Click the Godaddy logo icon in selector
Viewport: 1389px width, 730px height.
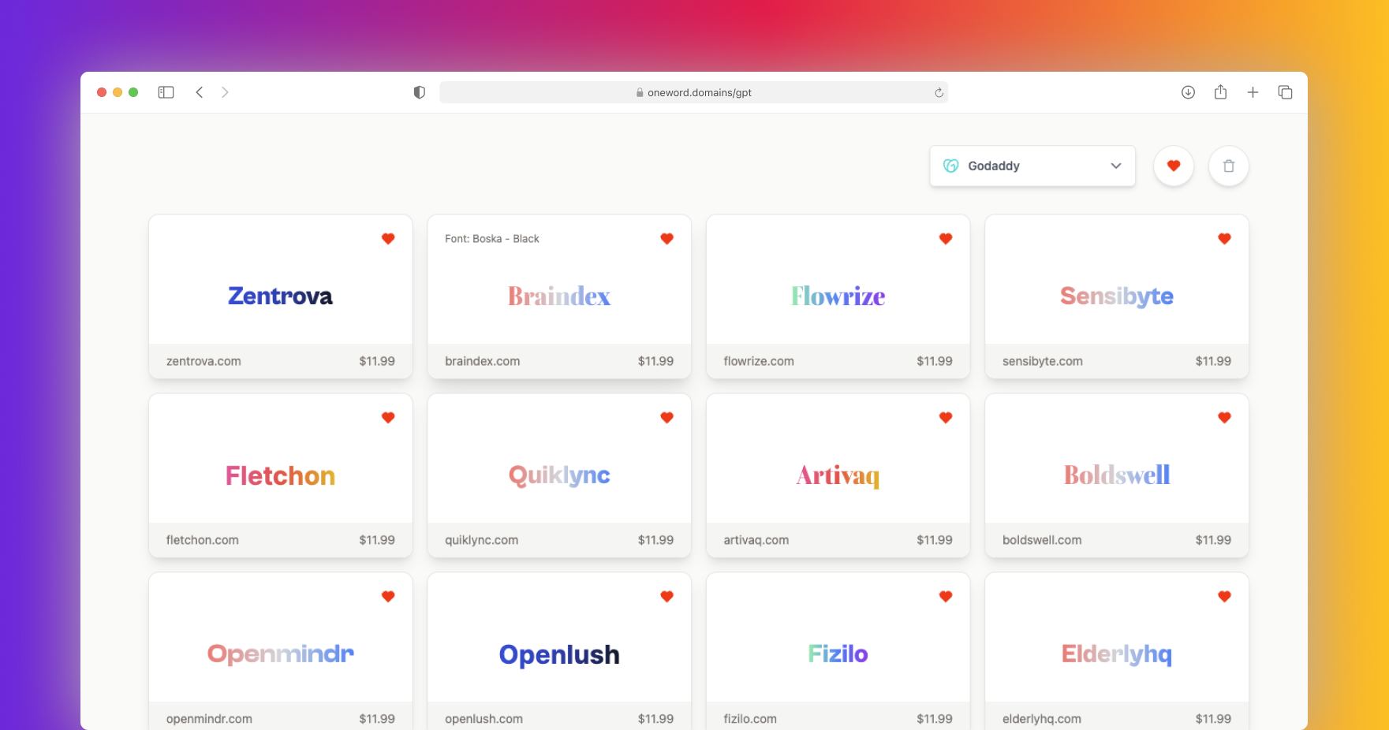click(x=951, y=166)
